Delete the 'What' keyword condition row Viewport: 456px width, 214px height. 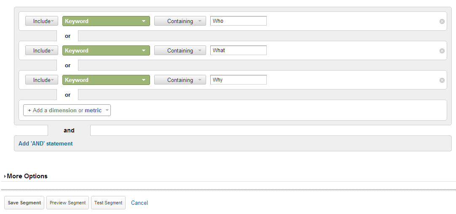(442, 51)
